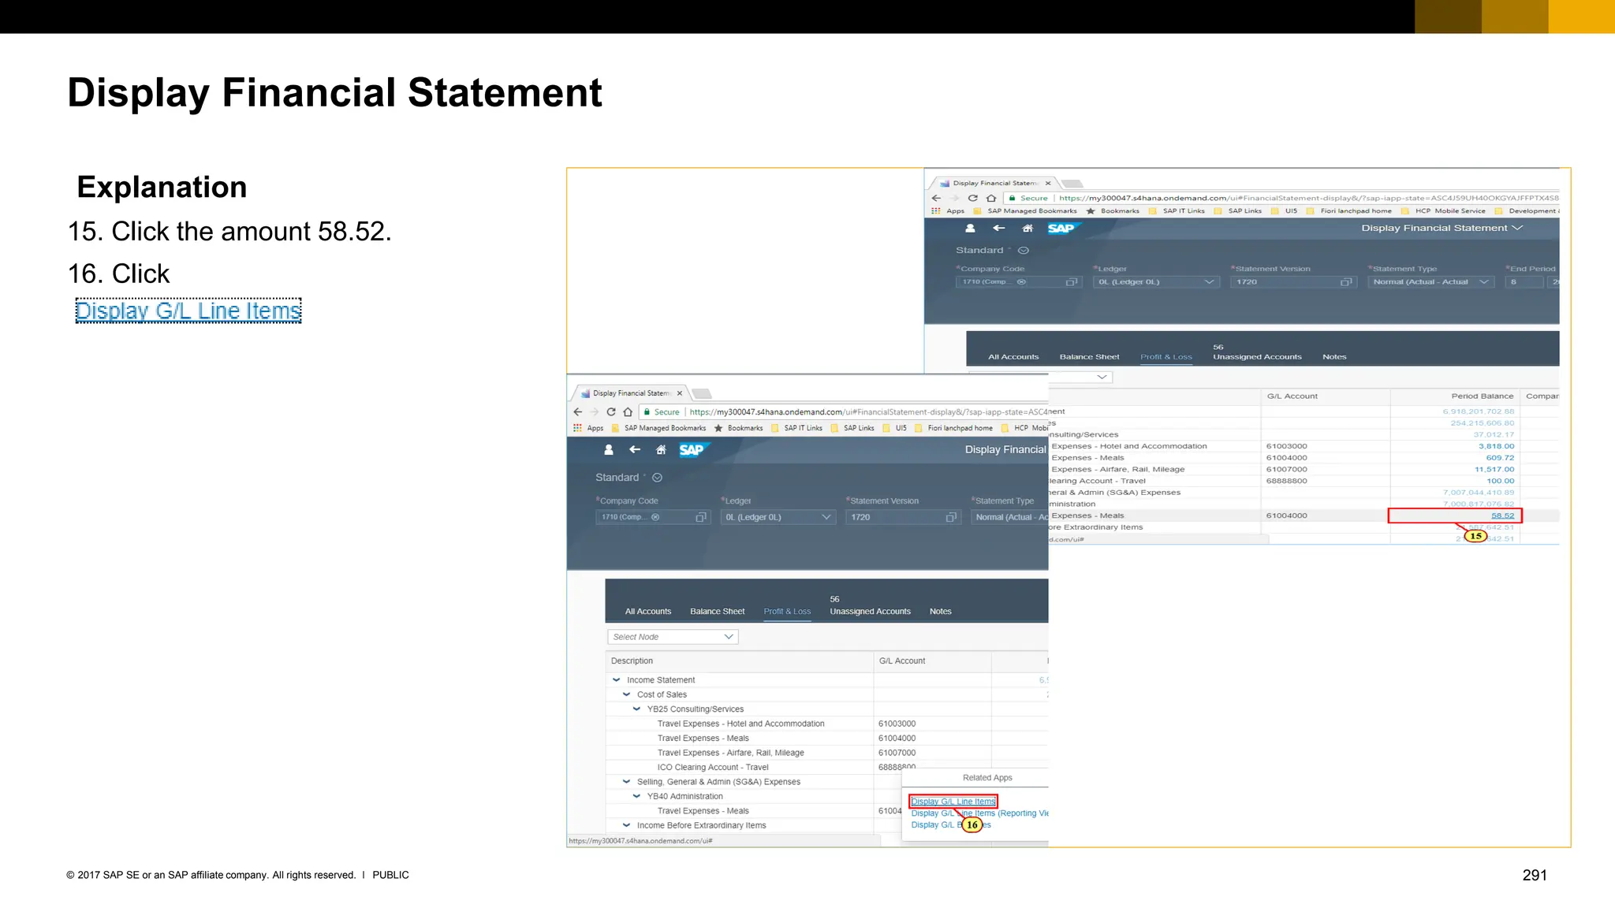Open Display Financial Statement title menu upper-right
The height and width of the screenshot is (908, 1615).
[1442, 228]
